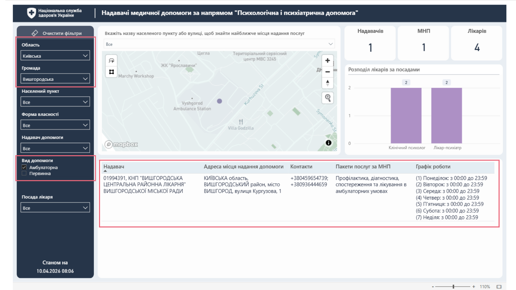Select the Лікар-психіатр bar
The height and width of the screenshot is (290, 516).
pos(447,115)
